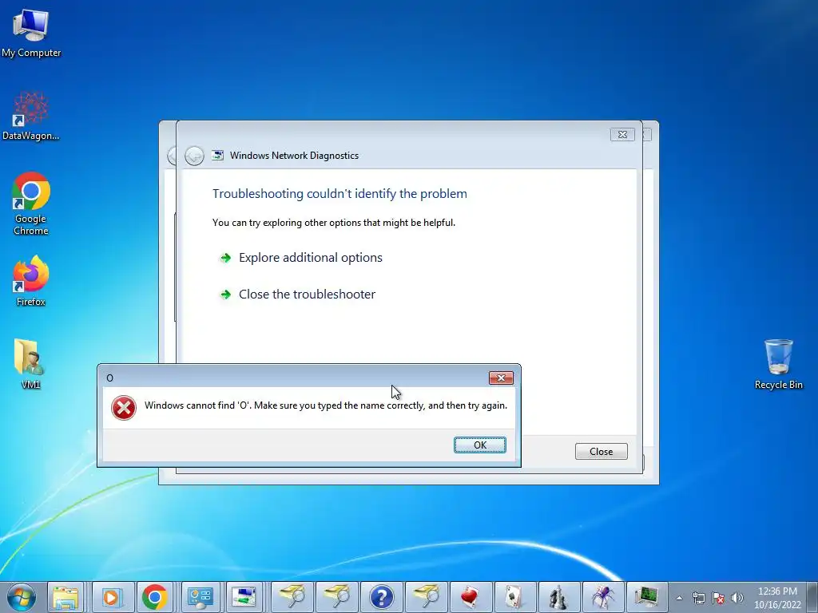Click the Windows Network Diagnostics title icon
818x613 pixels.
217,156
